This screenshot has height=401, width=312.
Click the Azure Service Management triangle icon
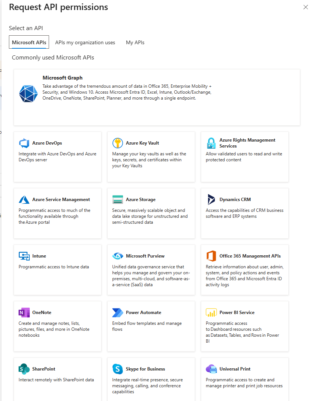tap(24, 200)
